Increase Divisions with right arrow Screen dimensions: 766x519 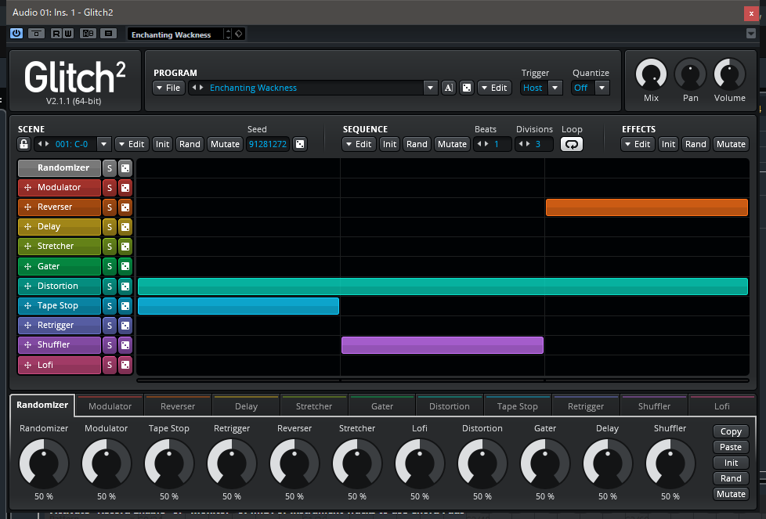[x=528, y=144]
